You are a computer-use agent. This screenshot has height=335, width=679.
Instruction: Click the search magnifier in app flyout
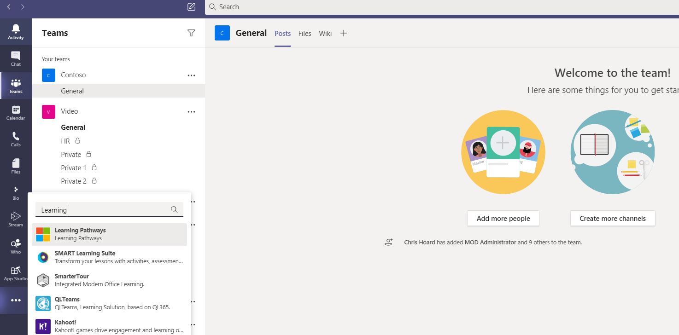pos(174,209)
